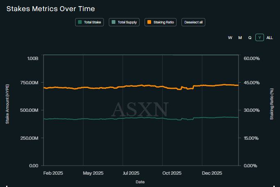Click the grey-green Total Supply swatch
Viewport: 280px width, 187px height.
pyautogui.click(x=114, y=22)
